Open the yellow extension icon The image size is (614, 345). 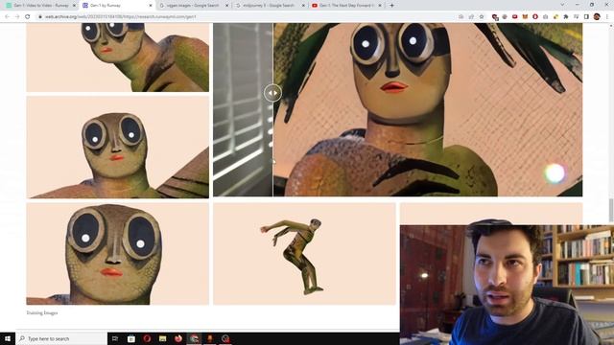(555, 17)
